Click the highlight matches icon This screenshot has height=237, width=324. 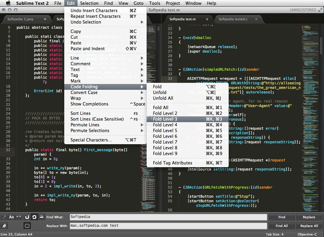[x=27, y=226]
